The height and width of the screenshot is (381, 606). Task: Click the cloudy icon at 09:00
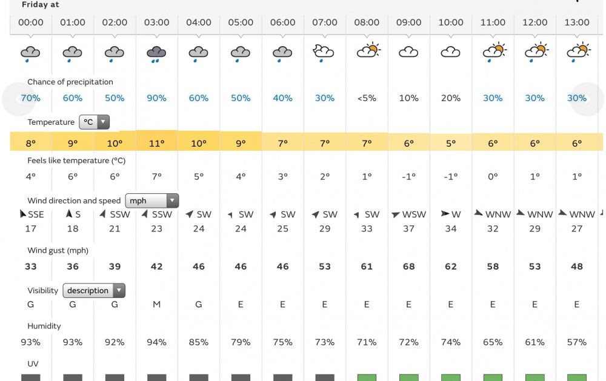click(408, 53)
